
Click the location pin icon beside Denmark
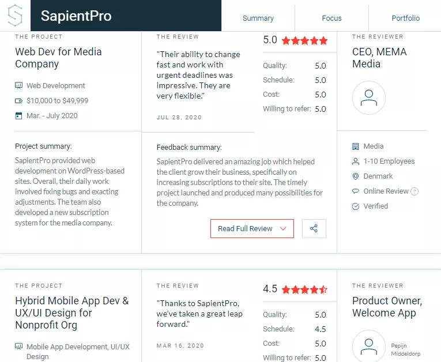click(356, 176)
